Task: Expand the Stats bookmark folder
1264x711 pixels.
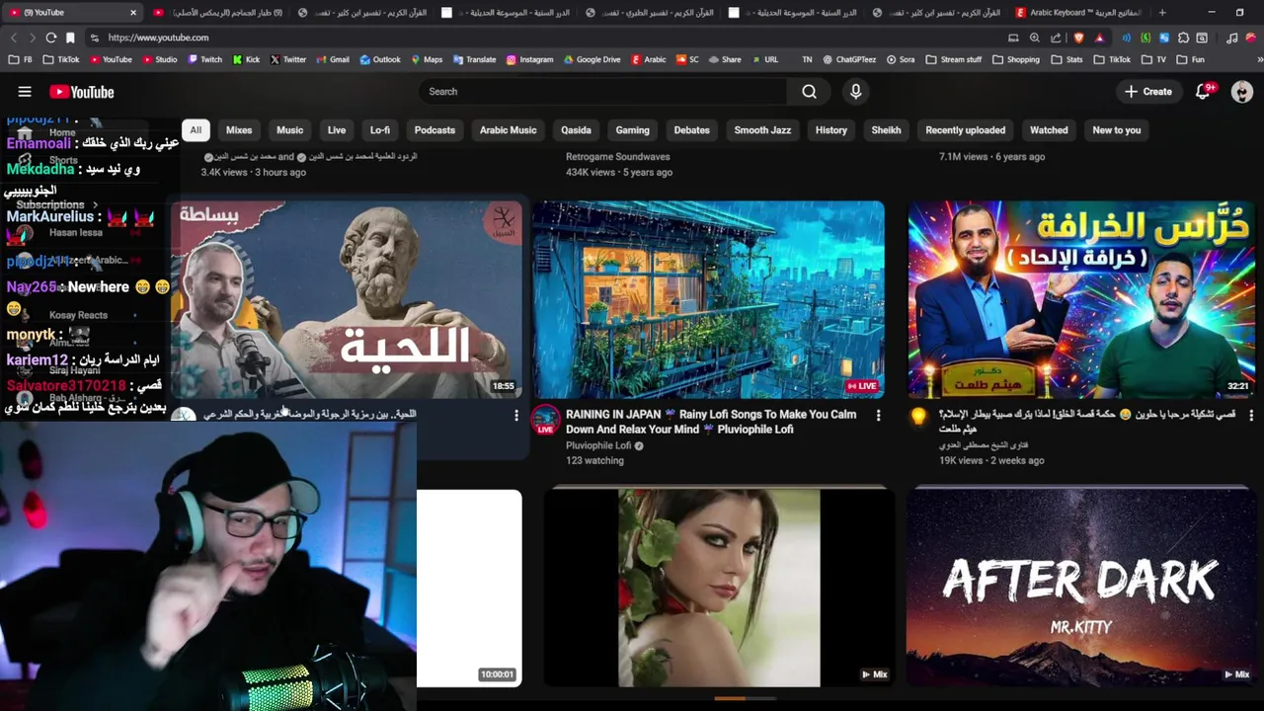Action: (x=1067, y=59)
